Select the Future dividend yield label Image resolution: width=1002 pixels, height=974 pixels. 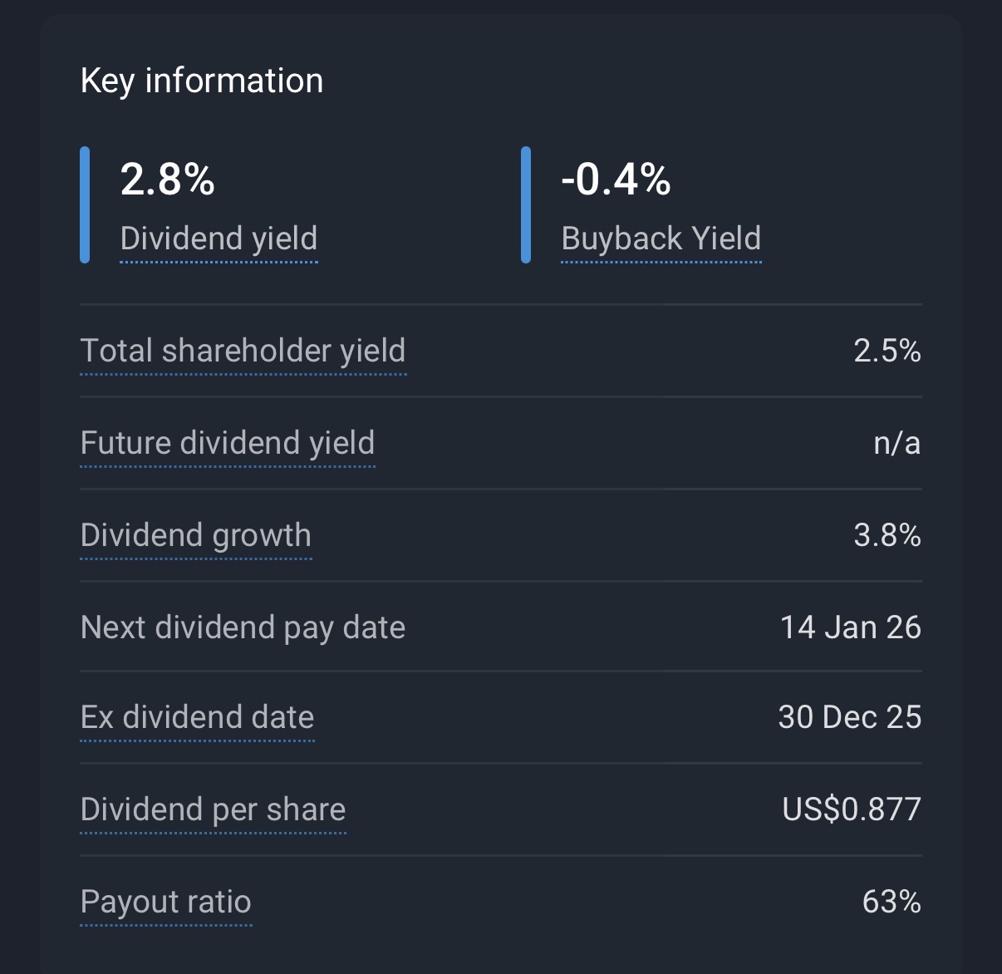(x=227, y=444)
